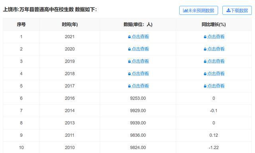Click the year cell 2016
Image resolution: width=255 pixels, height=153 pixels.
pos(70,98)
